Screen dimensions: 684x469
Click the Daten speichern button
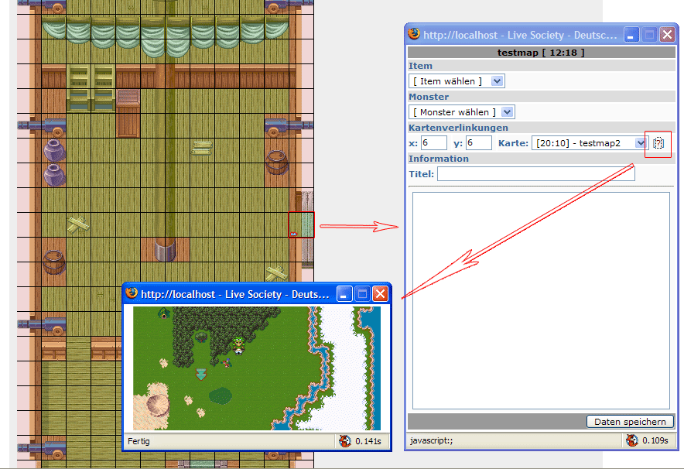tap(630, 422)
